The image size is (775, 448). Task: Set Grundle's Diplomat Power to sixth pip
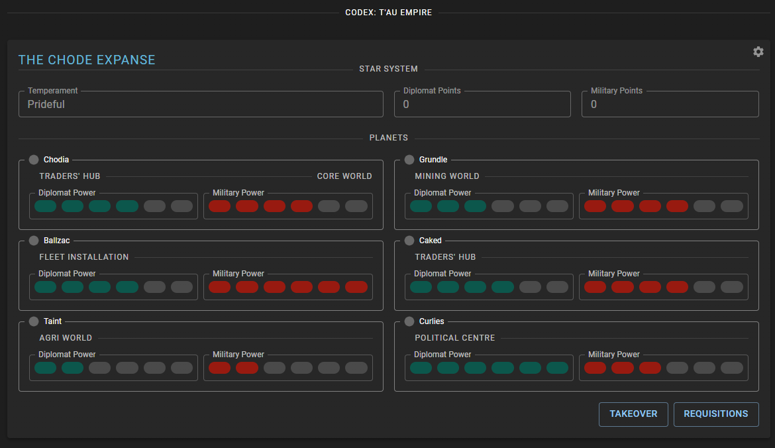tap(557, 206)
